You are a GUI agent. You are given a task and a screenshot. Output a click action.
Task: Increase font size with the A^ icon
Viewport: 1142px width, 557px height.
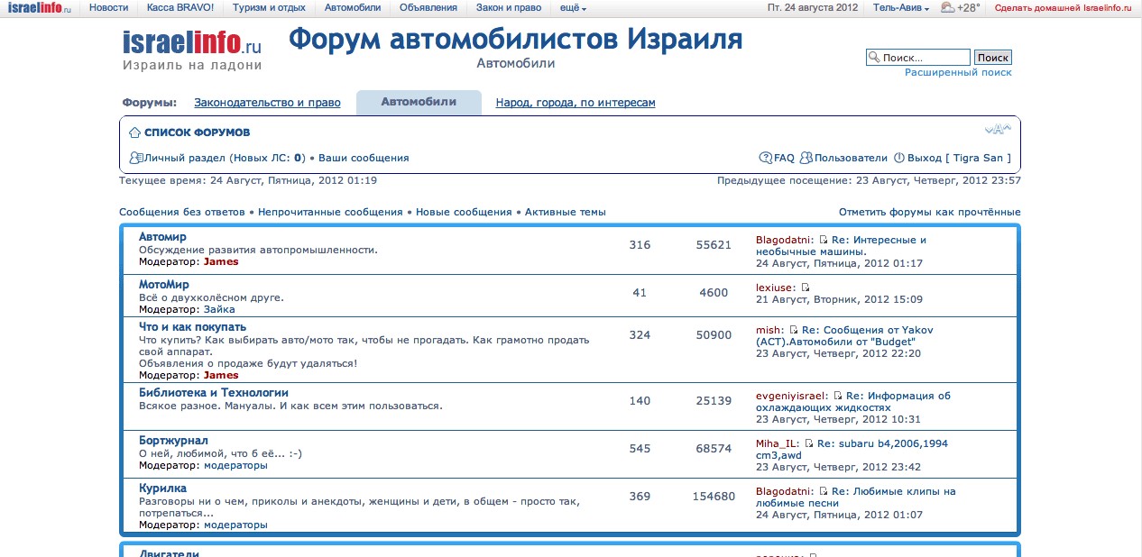click(x=1004, y=127)
